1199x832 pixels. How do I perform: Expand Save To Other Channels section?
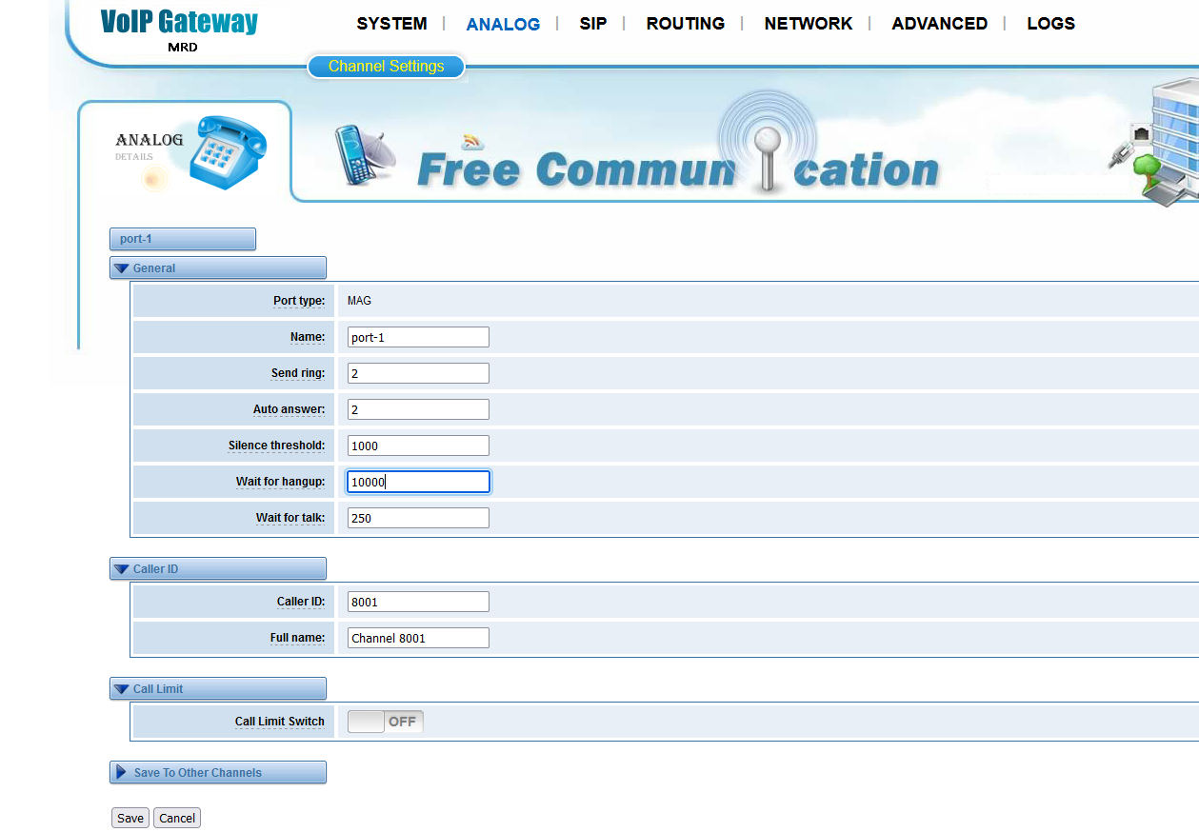[x=218, y=772]
